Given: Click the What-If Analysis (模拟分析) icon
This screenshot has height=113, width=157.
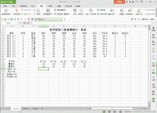Looking at the screenshot, I should click(112, 11).
